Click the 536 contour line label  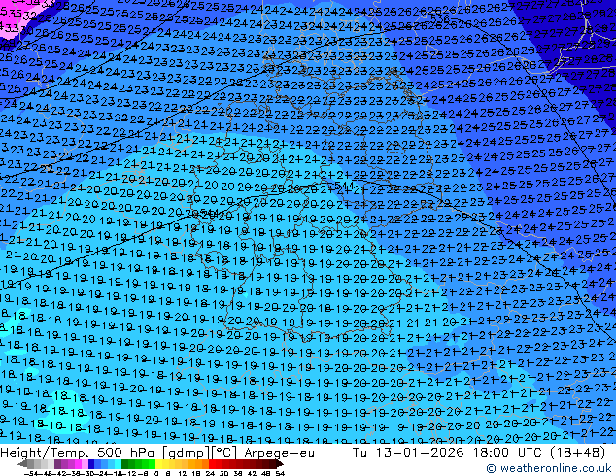pos(440,18)
